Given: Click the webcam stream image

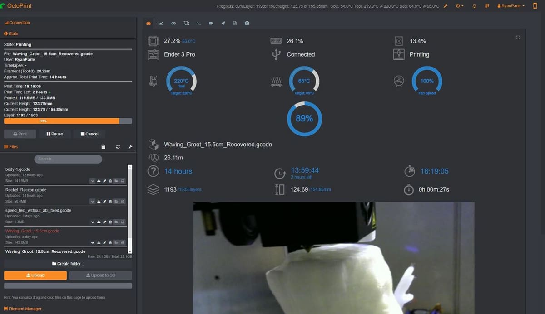Looking at the screenshot, I should 334,258.
